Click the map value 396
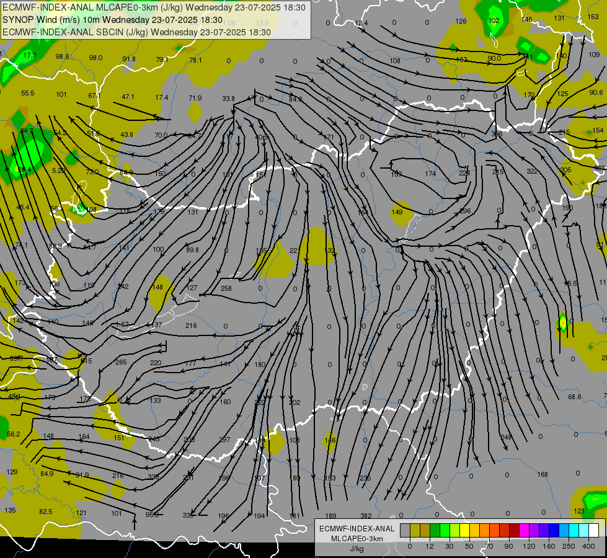This screenshot has width=607, height=558. (497, 134)
